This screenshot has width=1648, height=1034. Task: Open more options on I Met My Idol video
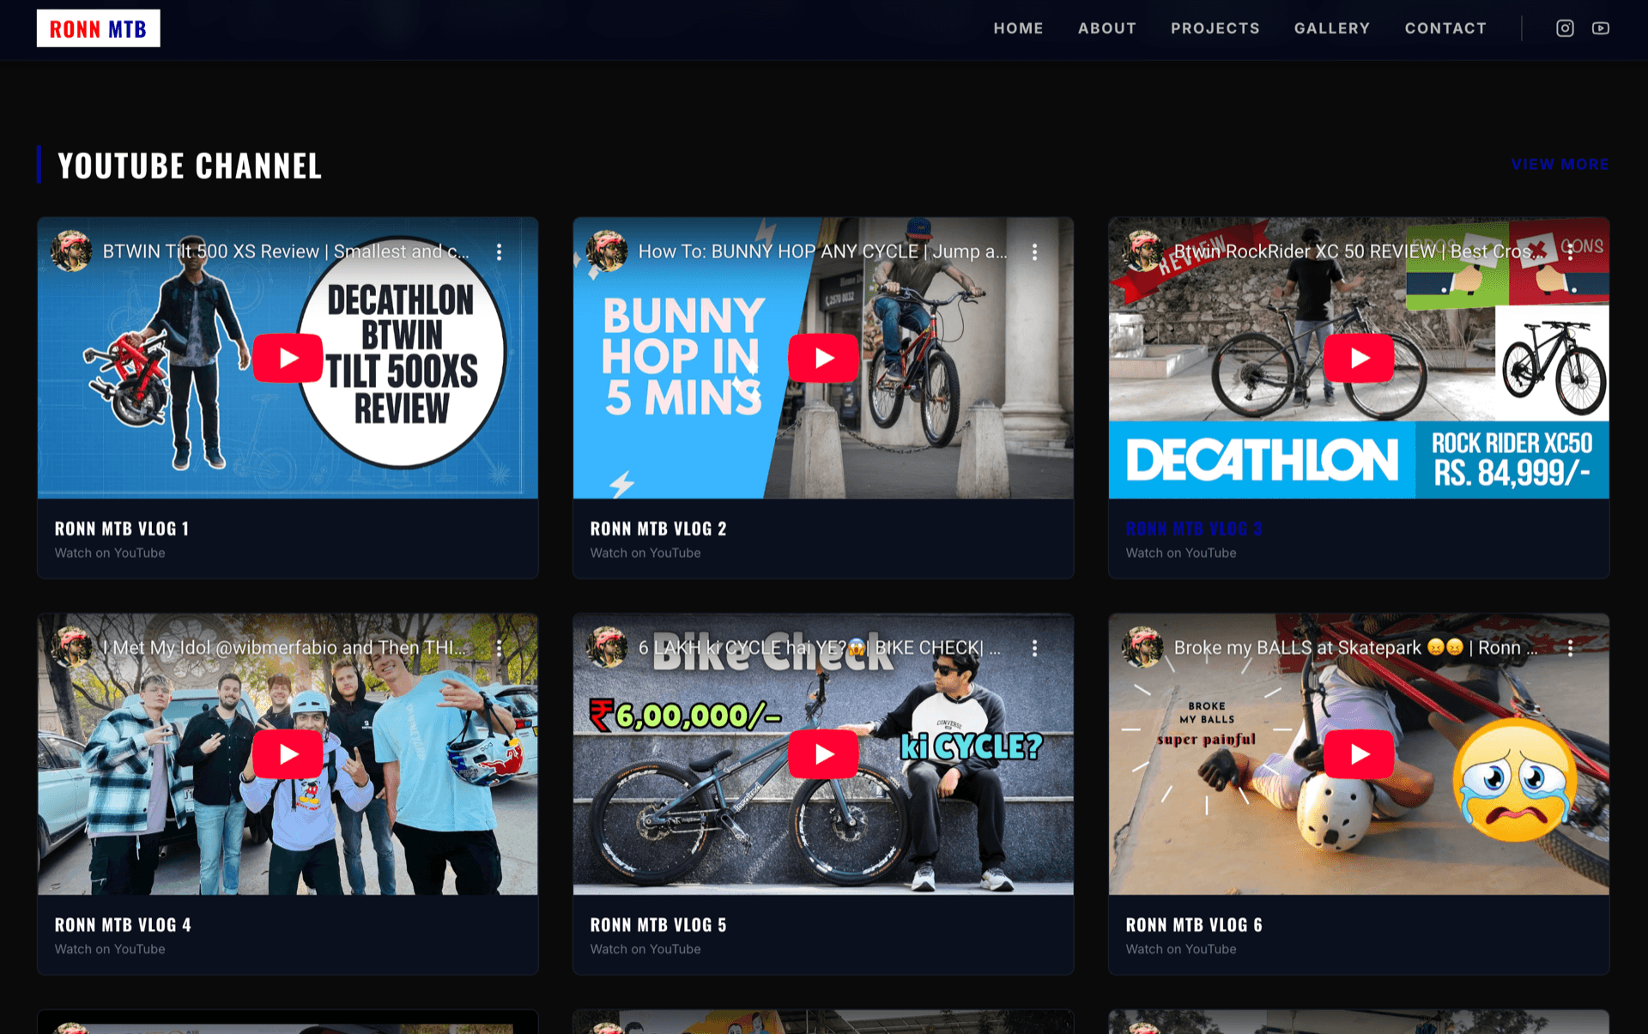pyautogui.click(x=499, y=648)
